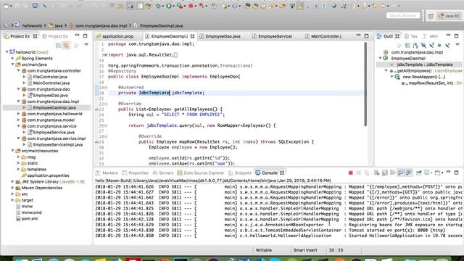
Task: Toggle Mark Occurrences highlighter in toolbar
Action: pos(300,6)
